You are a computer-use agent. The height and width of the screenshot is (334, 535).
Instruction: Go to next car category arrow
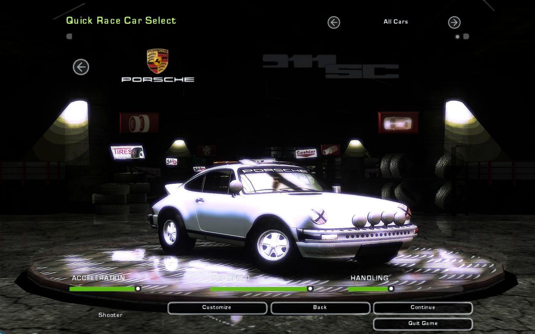454,23
